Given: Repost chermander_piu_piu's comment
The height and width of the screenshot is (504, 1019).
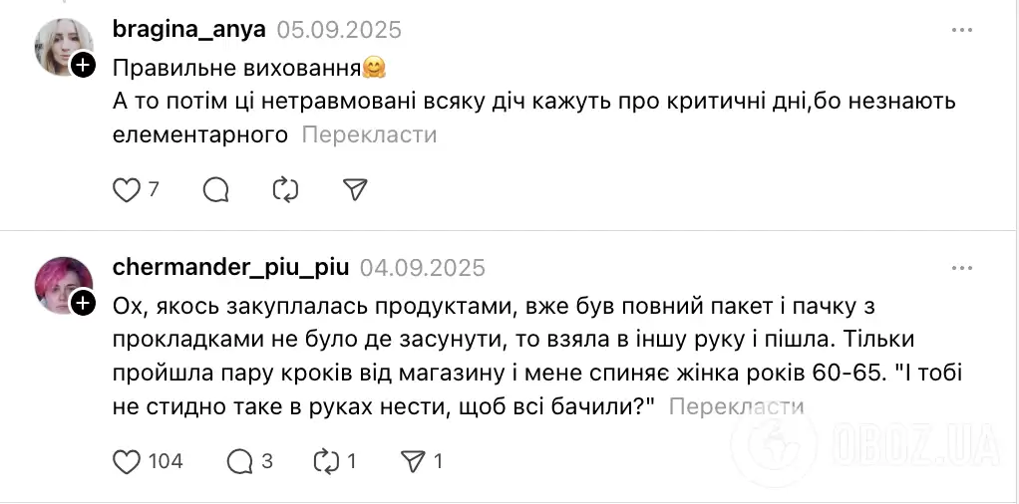Looking at the screenshot, I should click(326, 461).
